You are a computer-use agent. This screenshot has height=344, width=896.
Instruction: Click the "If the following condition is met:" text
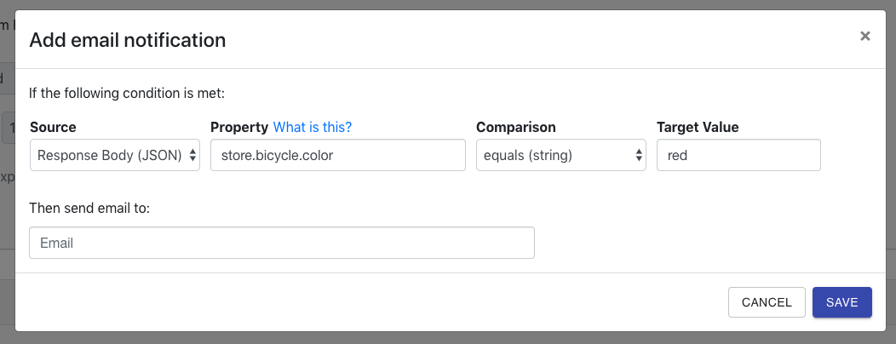coord(126,92)
